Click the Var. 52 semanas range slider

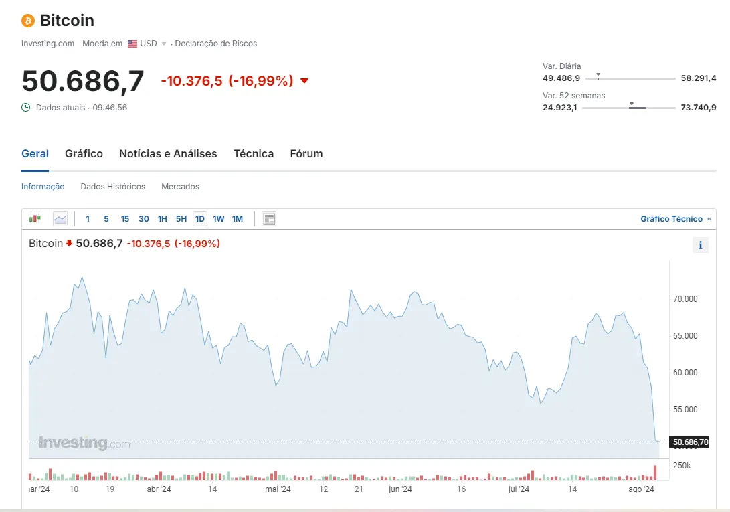pyautogui.click(x=629, y=108)
